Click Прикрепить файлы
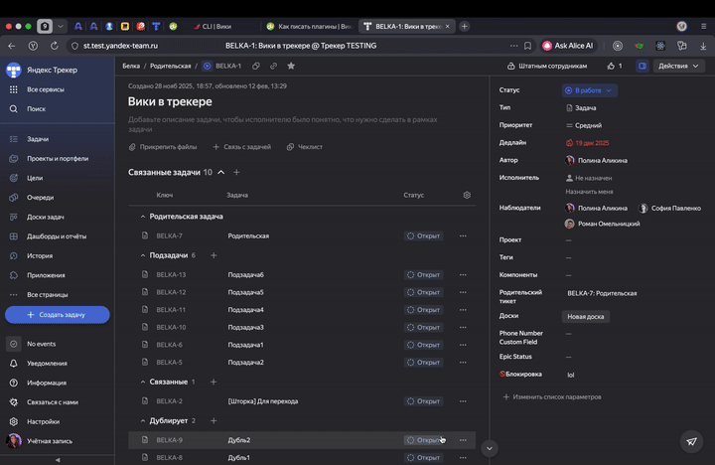This screenshot has height=465, width=715. 163,147
